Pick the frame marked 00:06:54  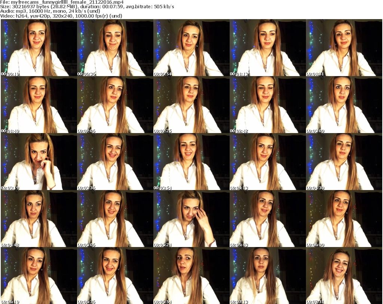(191, 276)
